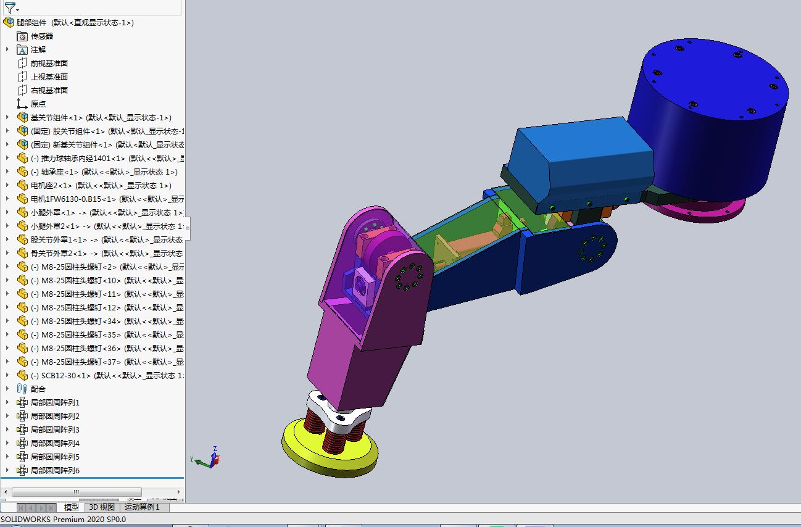Expand the M8-25圆柱头螺钉<34> tree node
Viewport: 801px width, 527px height.
point(7,321)
